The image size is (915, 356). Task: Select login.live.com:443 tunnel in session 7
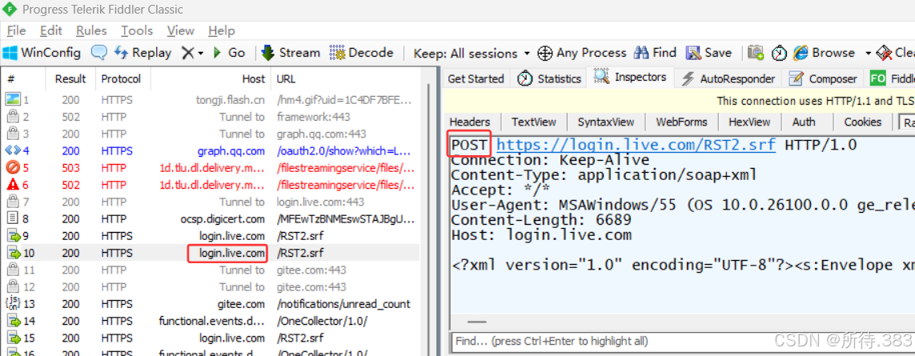(x=320, y=202)
